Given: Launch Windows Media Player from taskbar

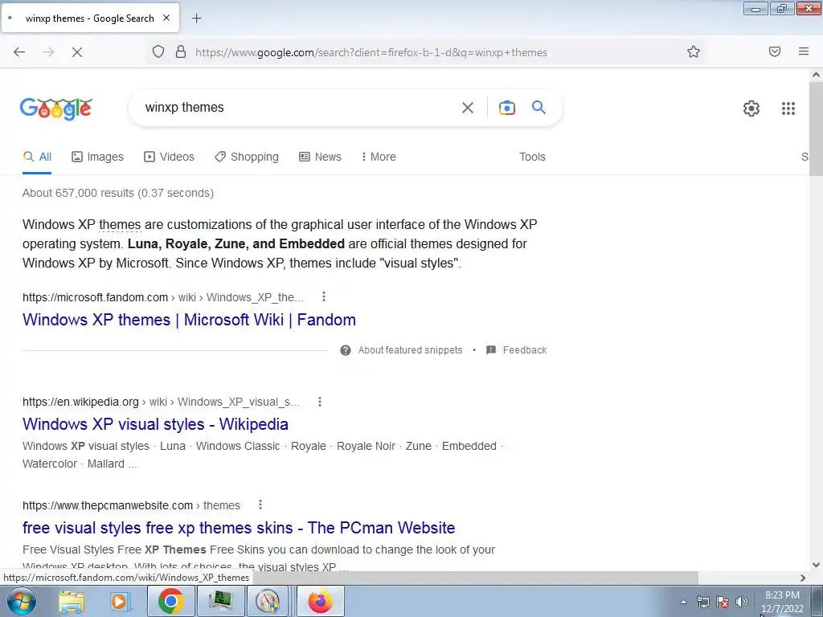Looking at the screenshot, I should 120,601.
